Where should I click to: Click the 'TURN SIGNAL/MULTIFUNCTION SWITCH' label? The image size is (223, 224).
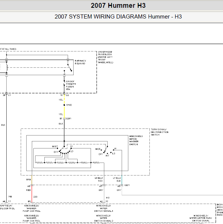pos(159,132)
